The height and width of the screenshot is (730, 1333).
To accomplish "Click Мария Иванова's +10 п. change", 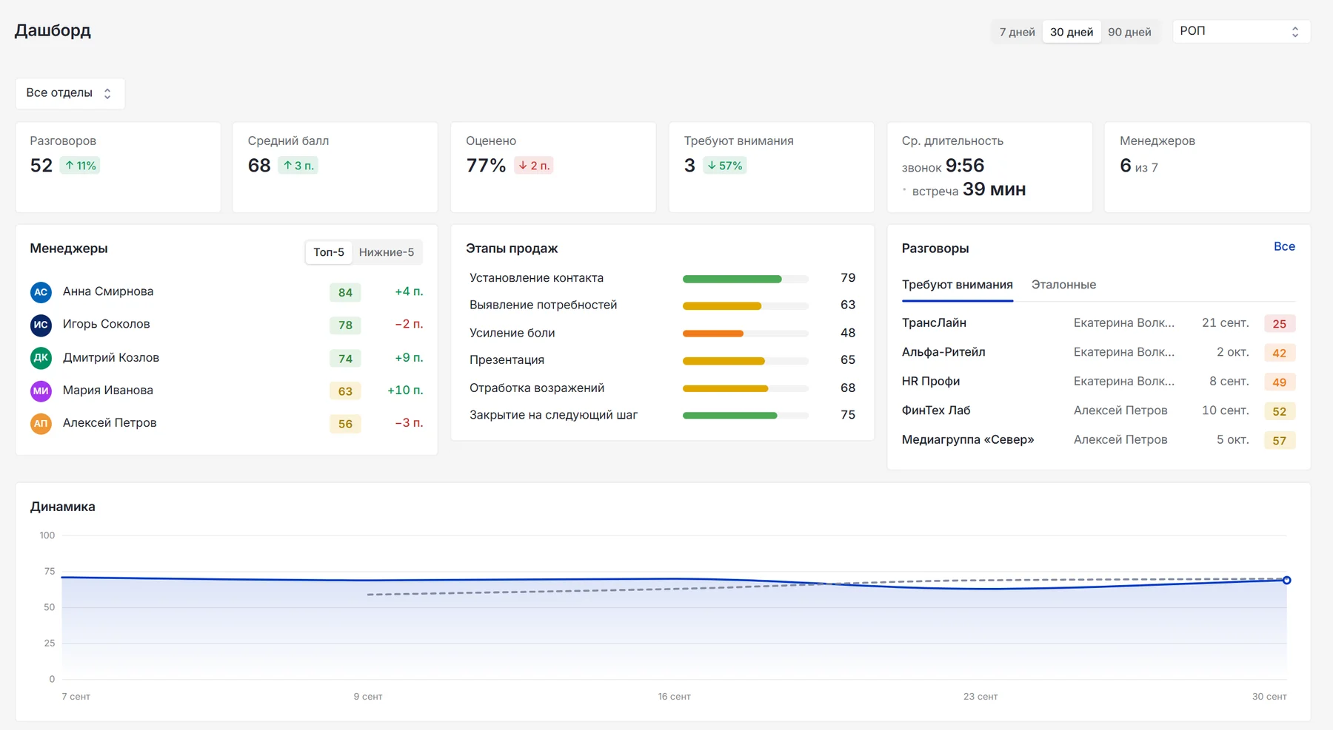I will point(405,391).
